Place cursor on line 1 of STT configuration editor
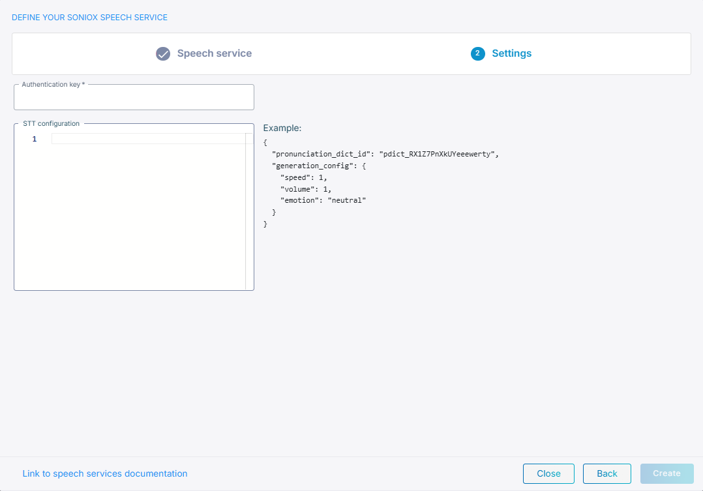The image size is (703, 491). click(148, 139)
